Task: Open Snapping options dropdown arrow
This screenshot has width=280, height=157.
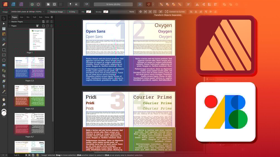Action: (153, 4)
